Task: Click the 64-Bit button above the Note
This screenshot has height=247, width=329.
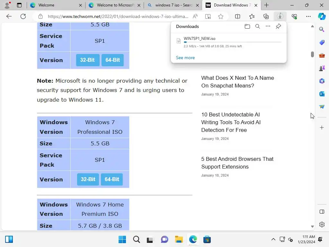Action: [113, 60]
